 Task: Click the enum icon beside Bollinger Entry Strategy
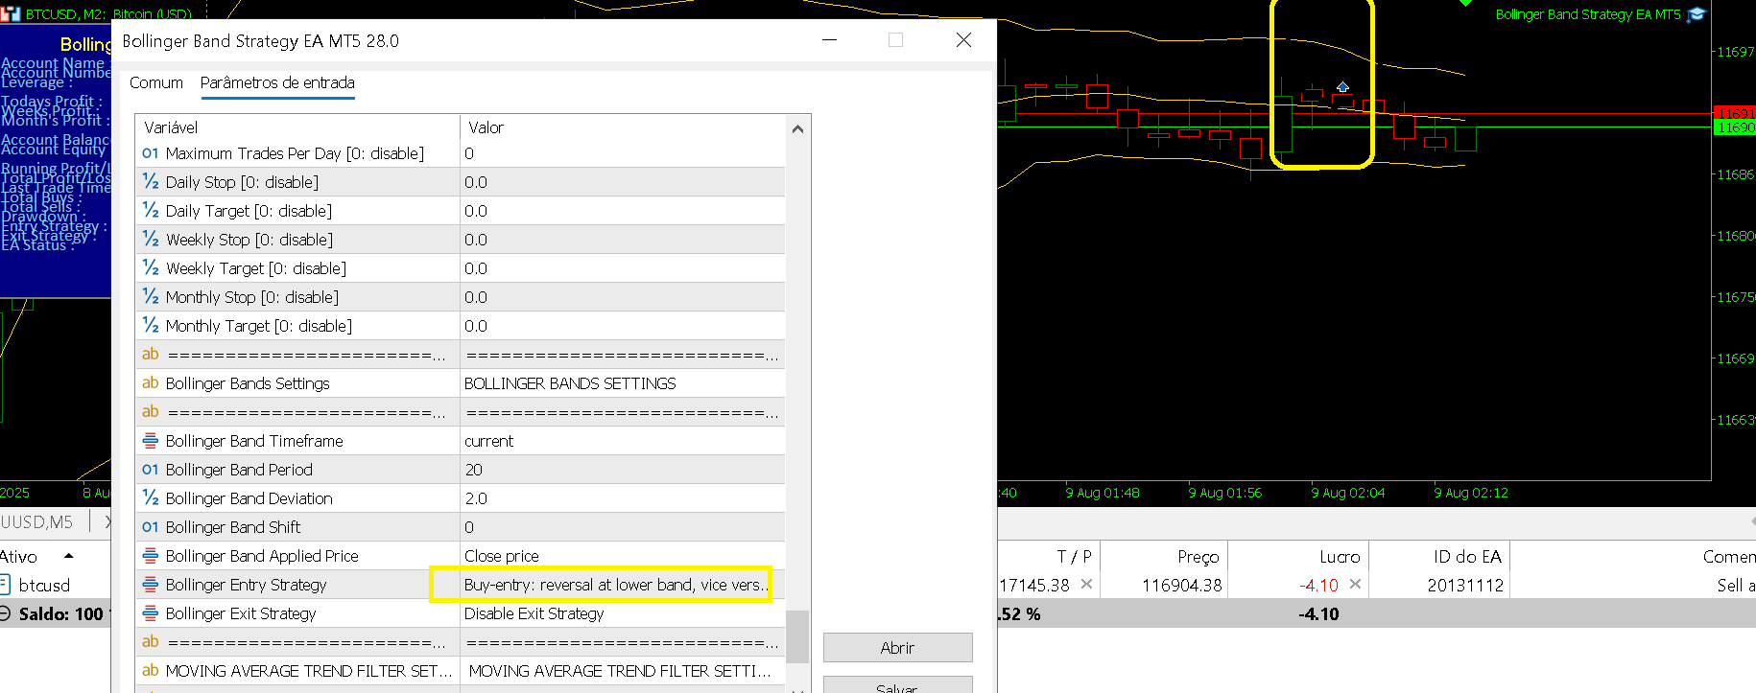[x=151, y=585]
